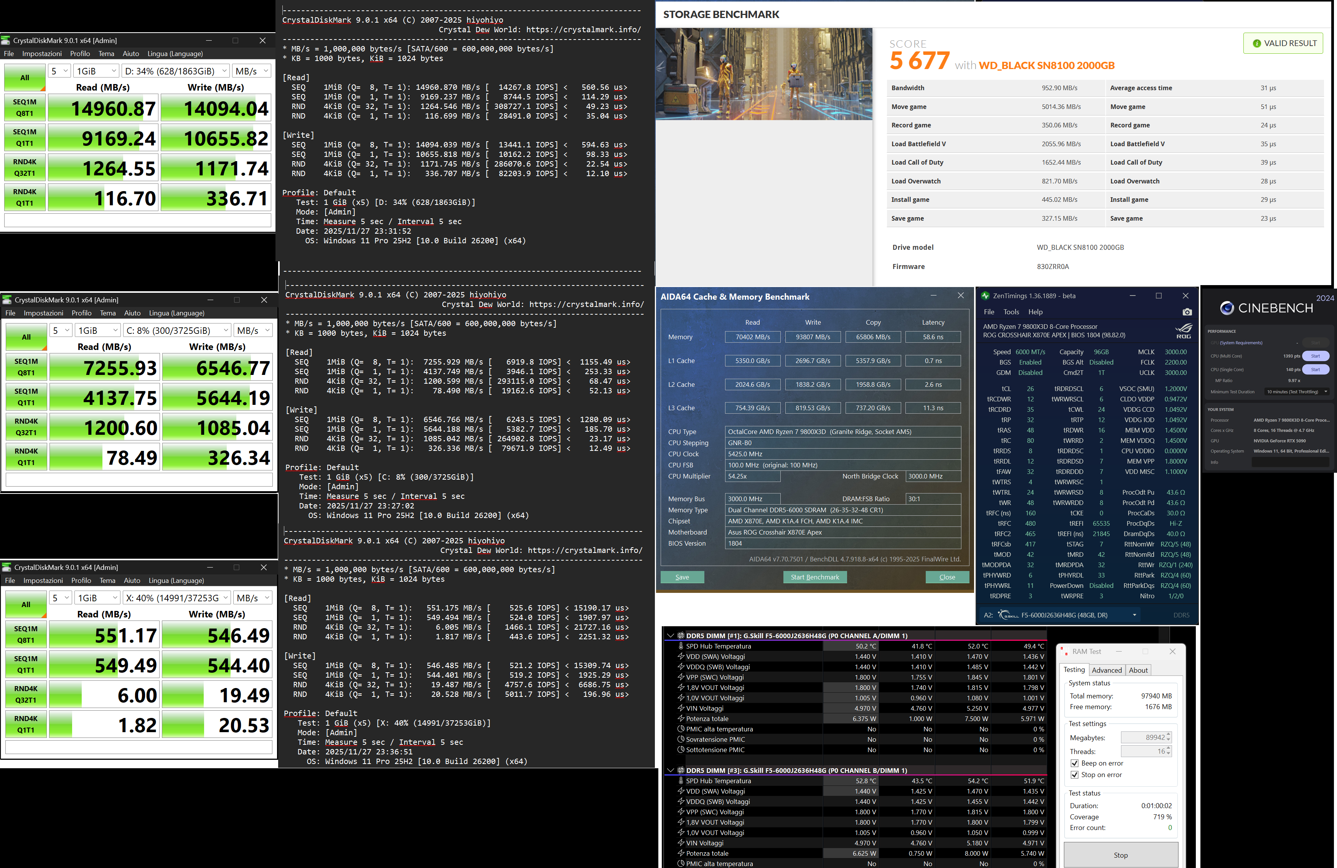Viewport: 1337px width, 868px height.
Task: Start the Cinebench CPU (Single Core) test
Action: point(1315,370)
